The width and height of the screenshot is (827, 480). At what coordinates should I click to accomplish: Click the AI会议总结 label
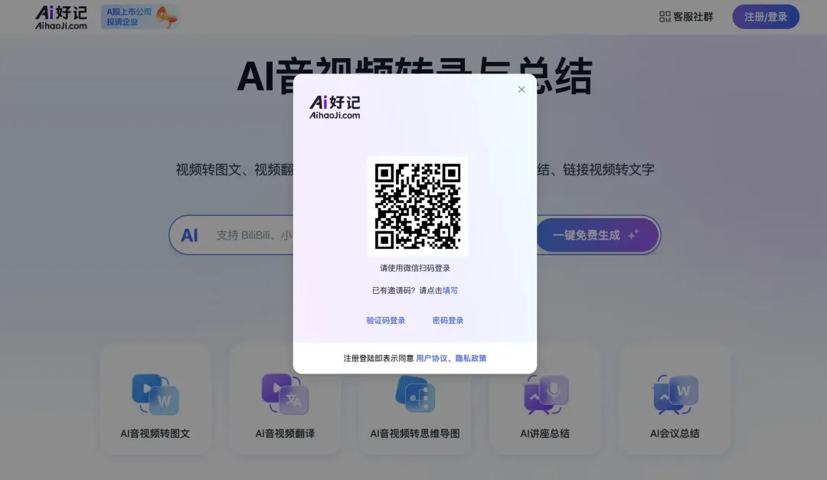[x=675, y=433]
